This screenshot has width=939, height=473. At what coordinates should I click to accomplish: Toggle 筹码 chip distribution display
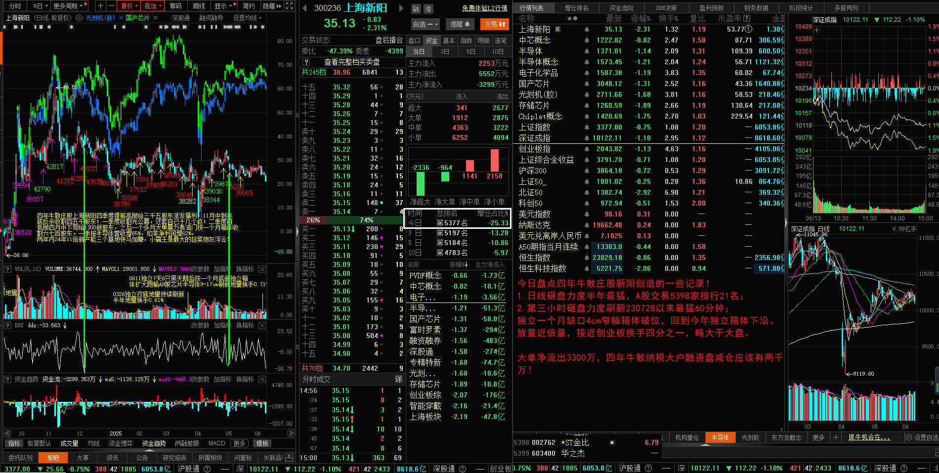click(175, 6)
